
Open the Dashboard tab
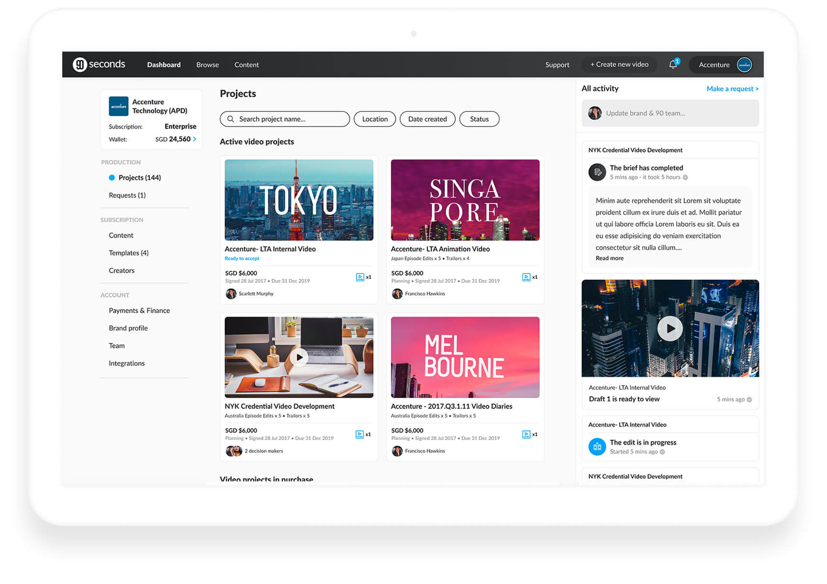(x=164, y=65)
